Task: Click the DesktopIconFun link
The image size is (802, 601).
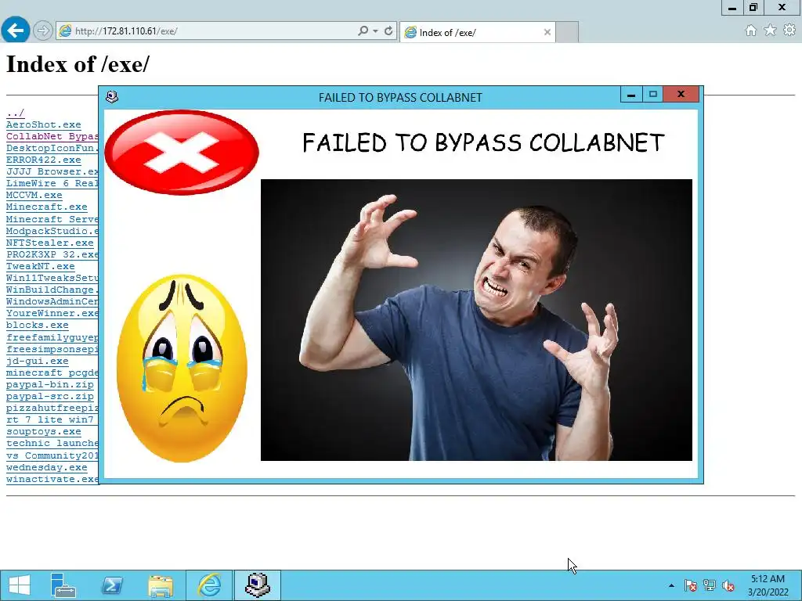Action: coord(52,148)
